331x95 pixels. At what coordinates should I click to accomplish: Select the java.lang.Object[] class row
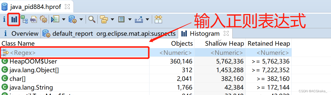[x=146, y=70]
